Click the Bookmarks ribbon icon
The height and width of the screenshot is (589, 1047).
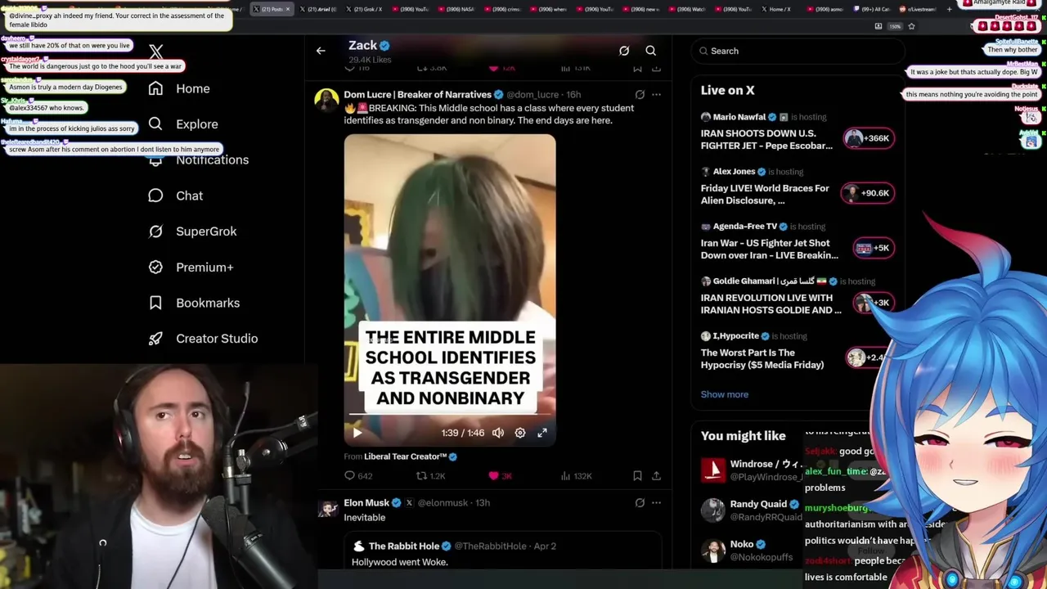coord(155,303)
